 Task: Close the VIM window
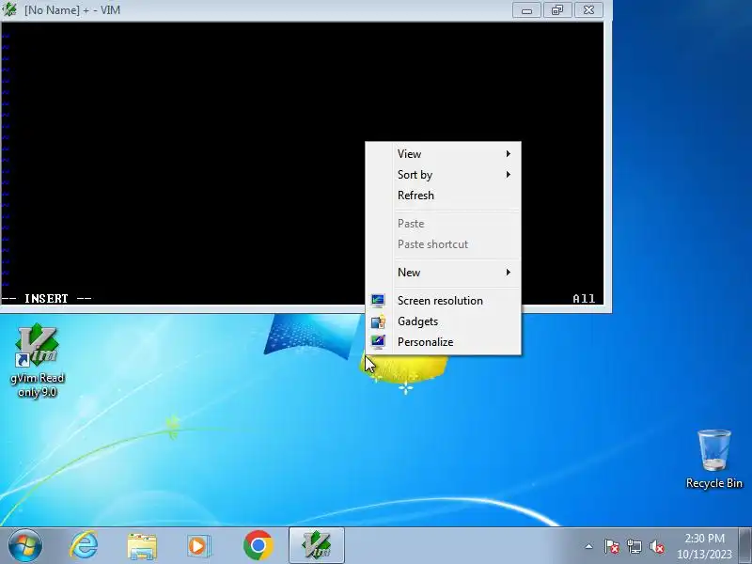588,10
